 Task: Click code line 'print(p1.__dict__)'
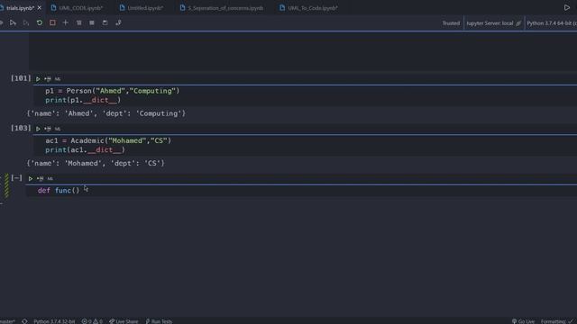(x=83, y=100)
